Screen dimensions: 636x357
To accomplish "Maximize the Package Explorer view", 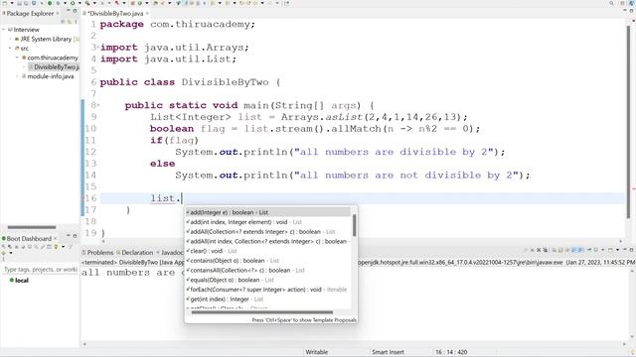I will pyautogui.click(x=75, y=11).
